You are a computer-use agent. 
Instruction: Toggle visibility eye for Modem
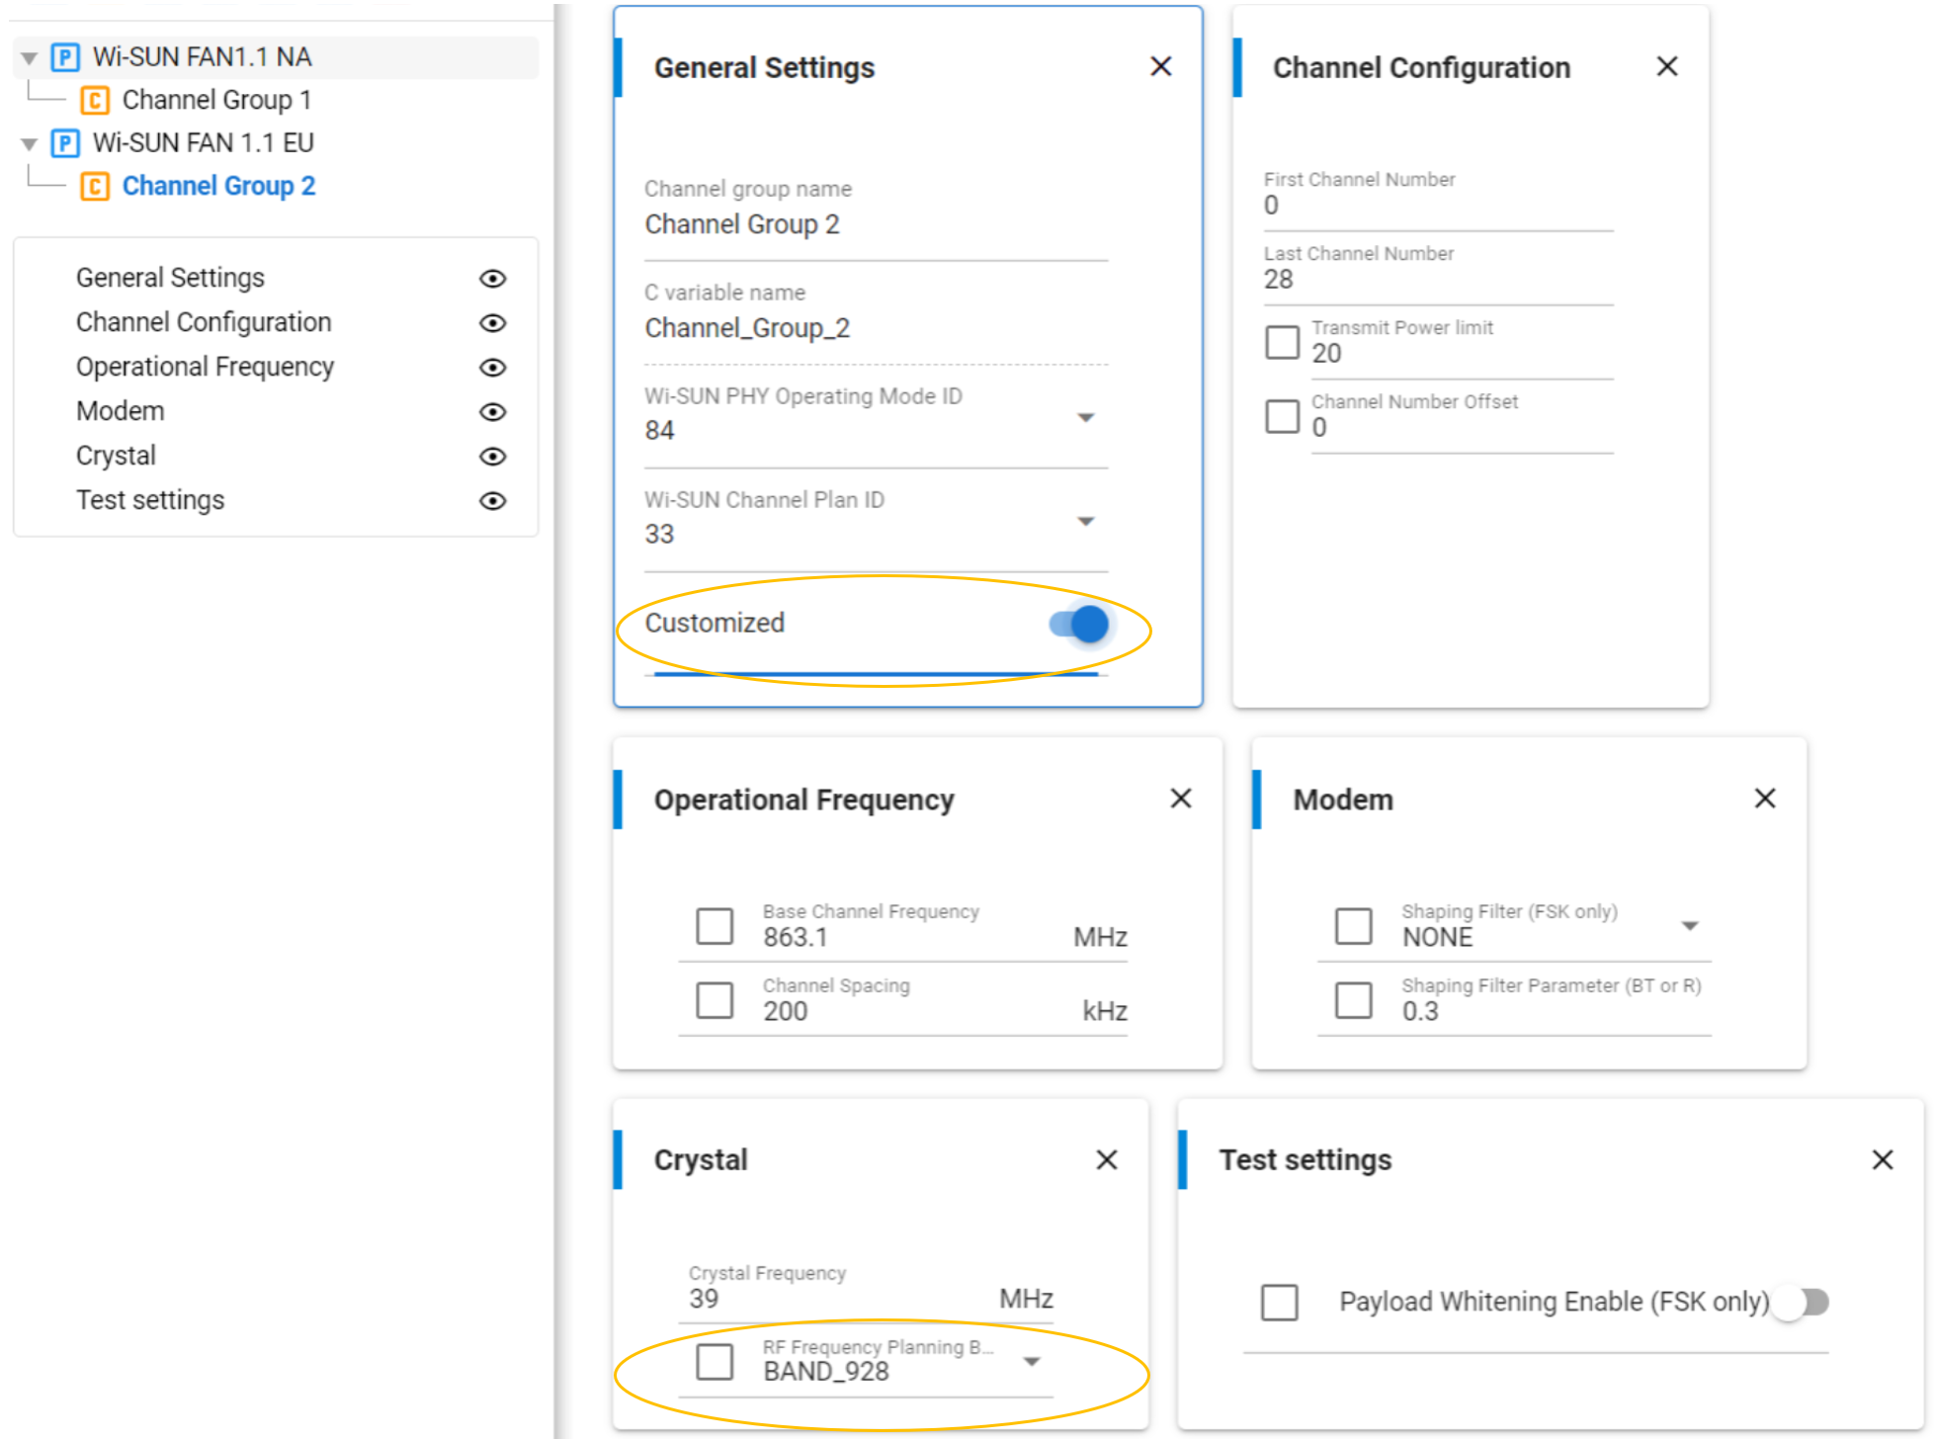point(493,412)
